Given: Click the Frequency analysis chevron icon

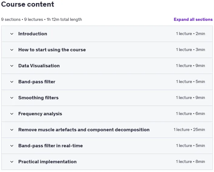Looking at the screenshot, I should coord(12,114).
